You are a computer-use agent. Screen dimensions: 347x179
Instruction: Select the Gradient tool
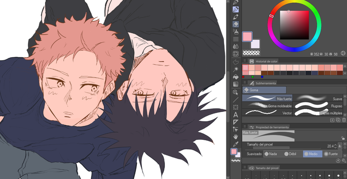[236, 84]
